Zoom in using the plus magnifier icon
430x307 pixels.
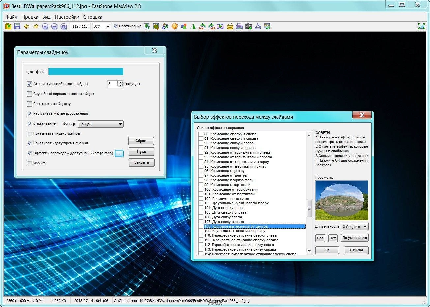pyautogui.click(x=45, y=26)
